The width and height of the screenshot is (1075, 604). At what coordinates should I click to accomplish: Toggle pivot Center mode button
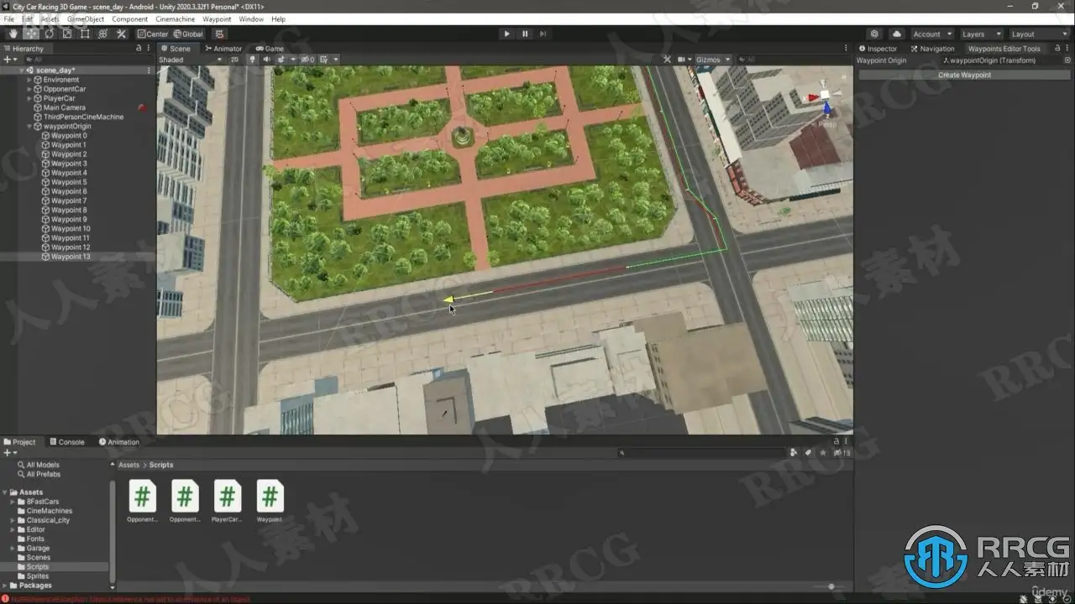pyautogui.click(x=152, y=34)
